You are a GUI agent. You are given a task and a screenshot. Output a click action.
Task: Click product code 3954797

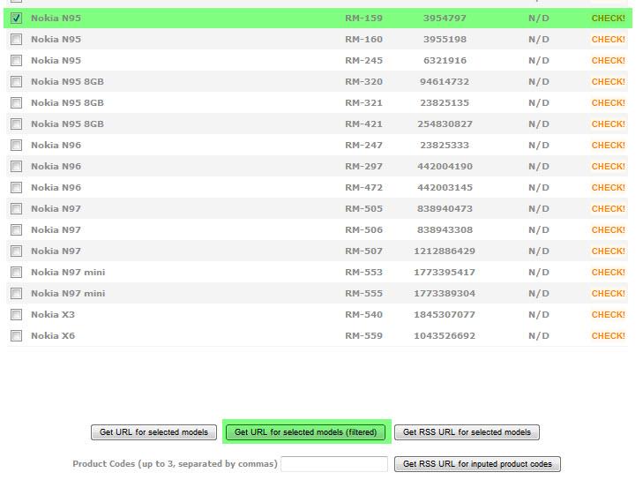(x=445, y=18)
